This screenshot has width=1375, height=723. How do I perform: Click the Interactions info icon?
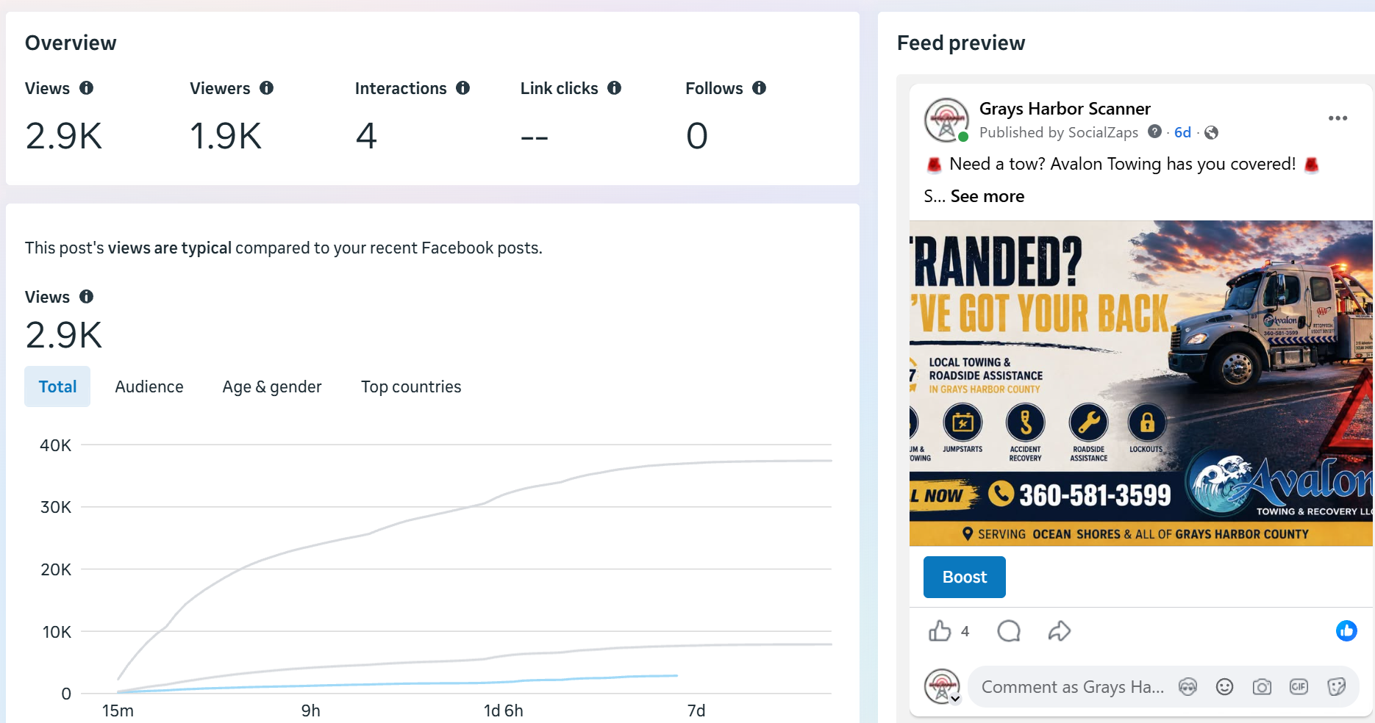[463, 88]
